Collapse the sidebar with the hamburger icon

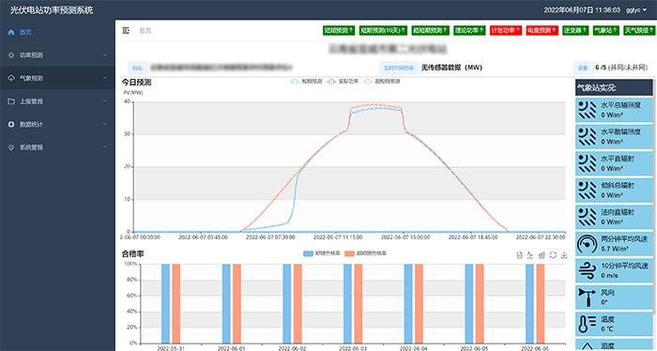pos(126,31)
